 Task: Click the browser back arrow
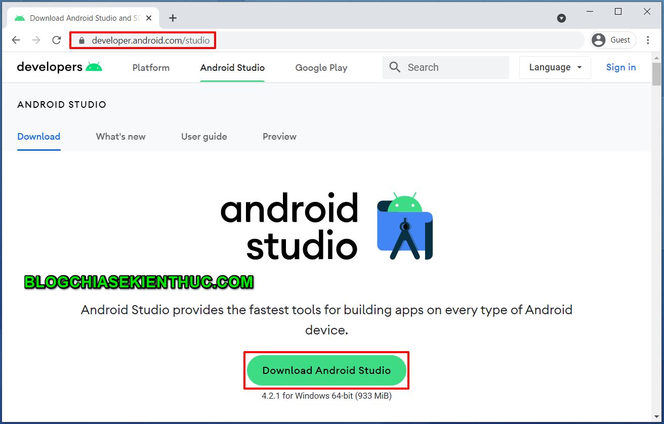pyautogui.click(x=16, y=40)
